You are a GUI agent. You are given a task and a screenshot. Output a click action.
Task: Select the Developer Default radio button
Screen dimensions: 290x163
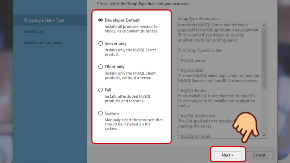[101, 20]
